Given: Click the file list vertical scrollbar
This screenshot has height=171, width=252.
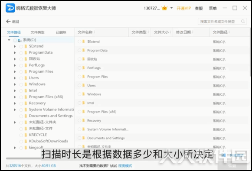Looking at the screenshot, I should tap(250, 52).
